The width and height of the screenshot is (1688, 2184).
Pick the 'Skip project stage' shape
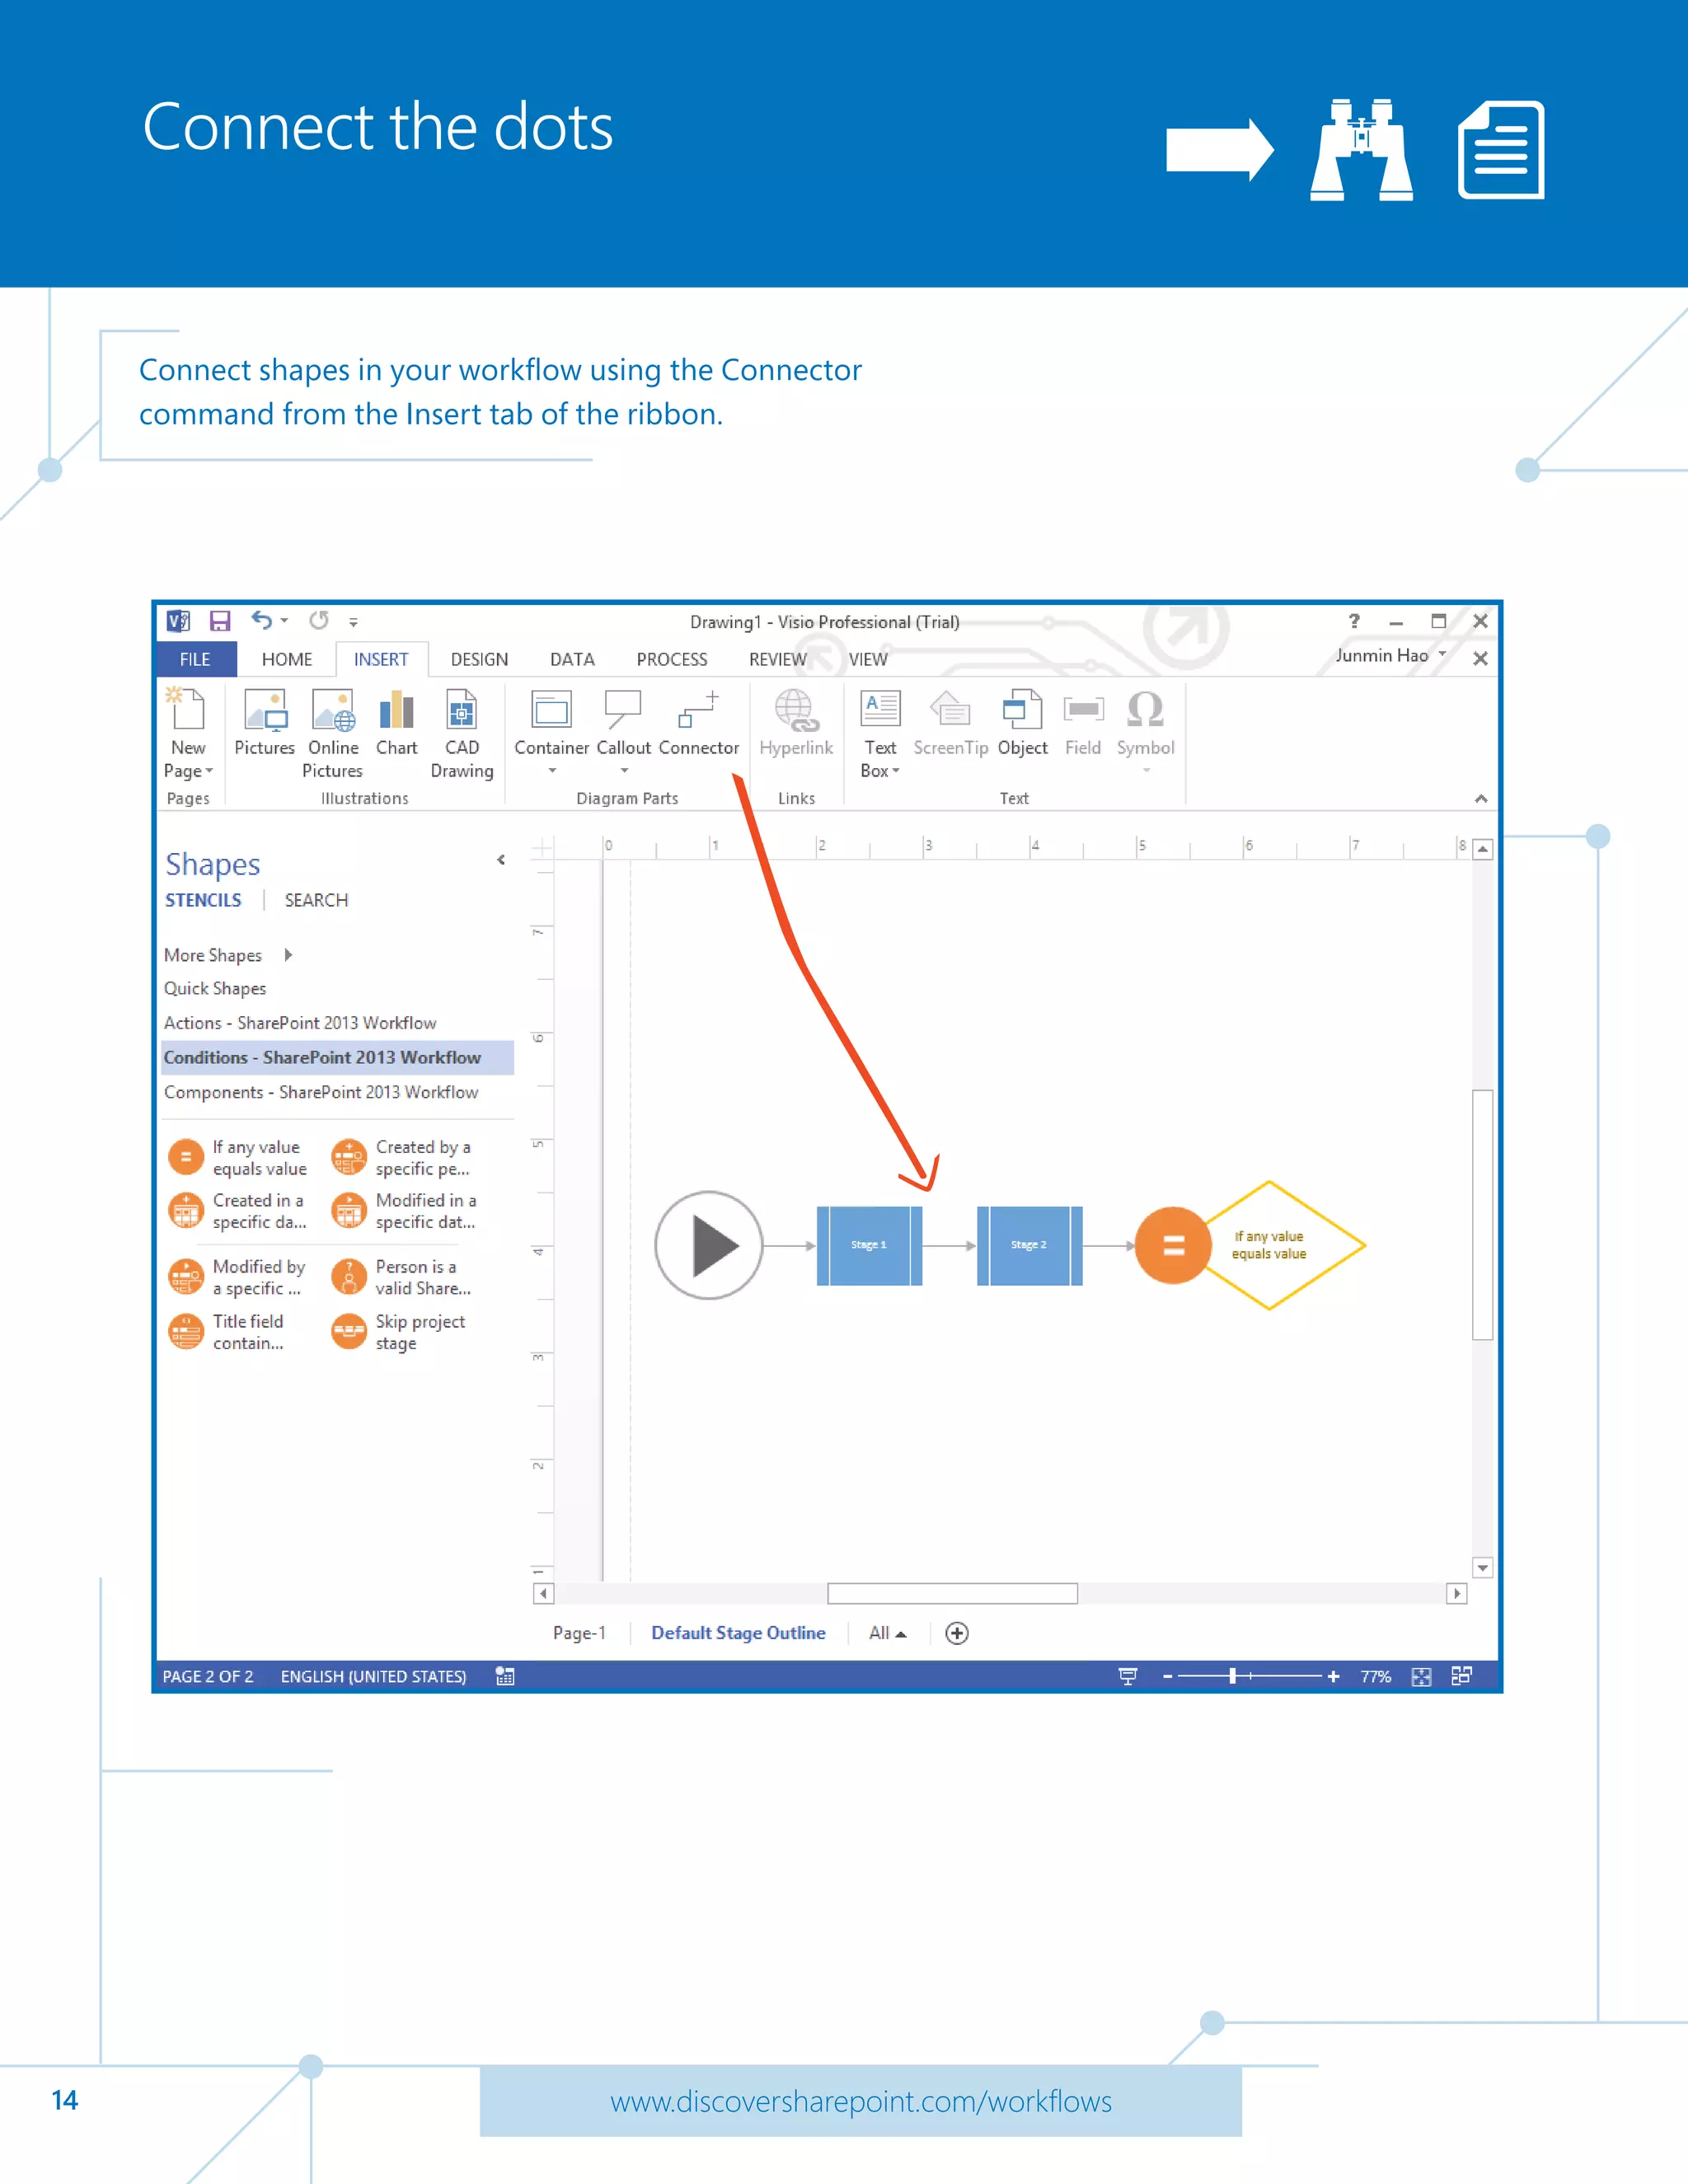399,1332
